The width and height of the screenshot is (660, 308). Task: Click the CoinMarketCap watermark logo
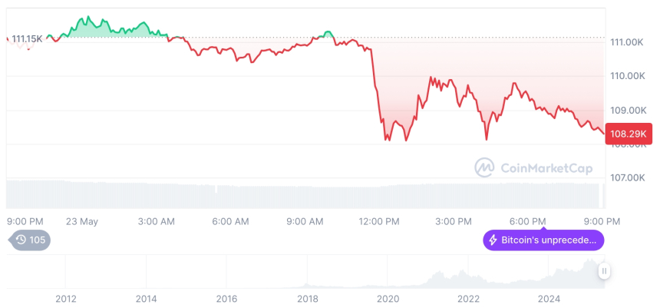(x=484, y=167)
